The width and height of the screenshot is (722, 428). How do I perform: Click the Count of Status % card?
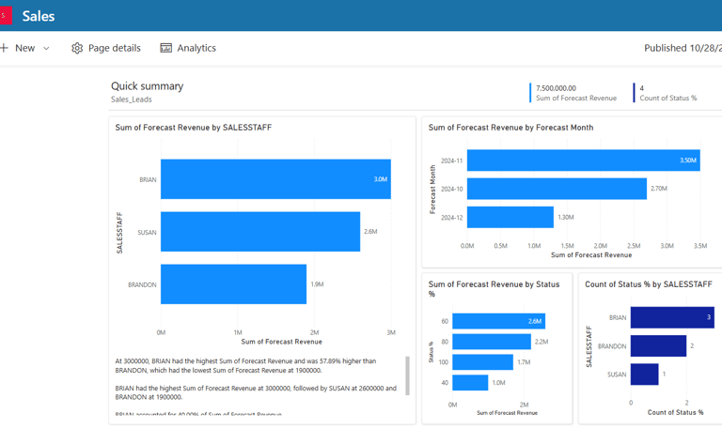(x=666, y=93)
